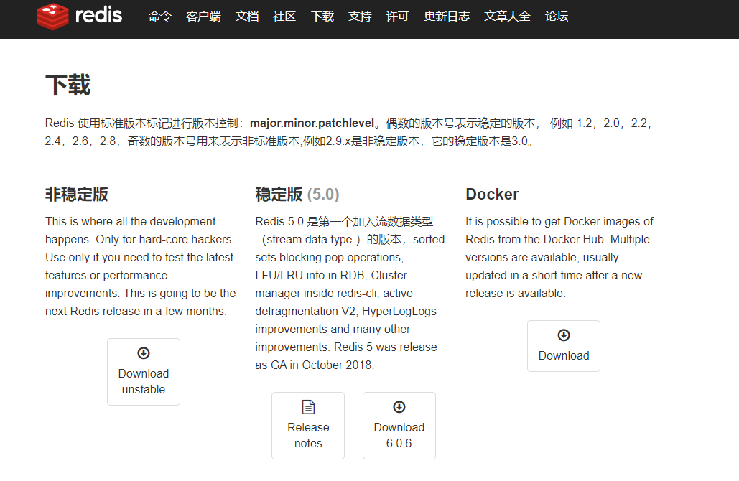Click the download icon above Download unstable
The image size is (739, 481).
coord(144,353)
